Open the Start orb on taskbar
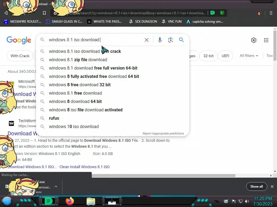 pyautogui.click(x=7, y=201)
